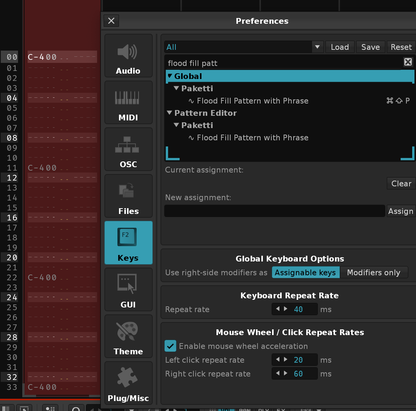
Task: Decrease the keyboard repeat rate value
Action: click(277, 309)
